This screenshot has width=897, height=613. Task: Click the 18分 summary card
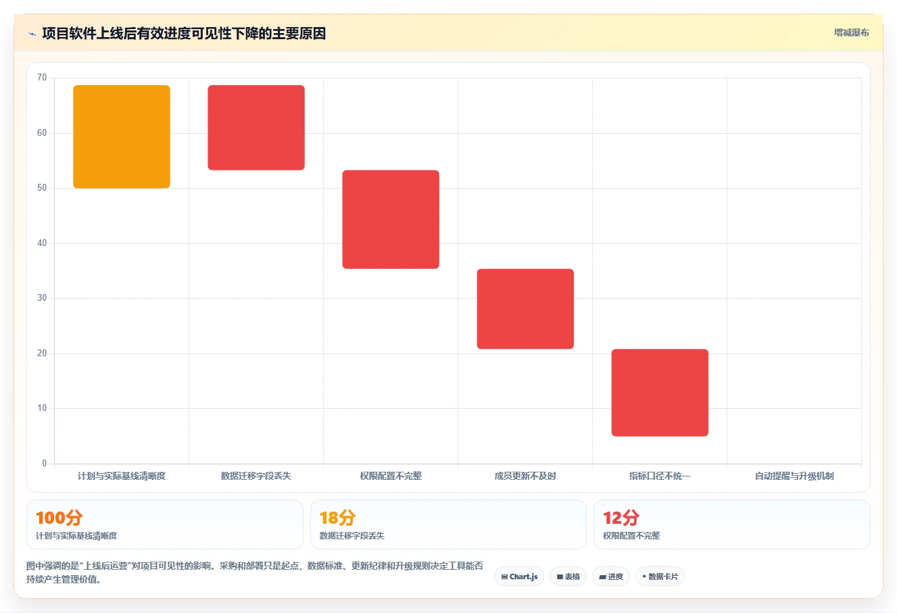pyautogui.click(x=448, y=524)
